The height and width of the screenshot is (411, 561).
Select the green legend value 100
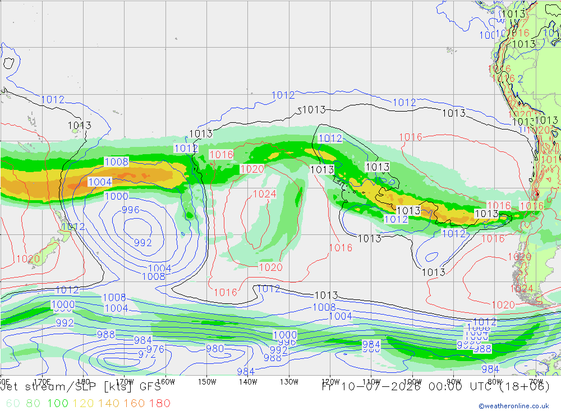pyautogui.click(x=58, y=403)
